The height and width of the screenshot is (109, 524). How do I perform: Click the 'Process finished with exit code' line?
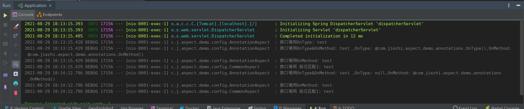(68, 103)
